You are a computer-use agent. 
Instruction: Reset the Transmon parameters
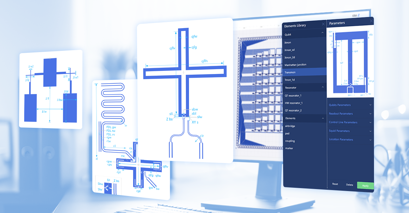(x=334, y=184)
